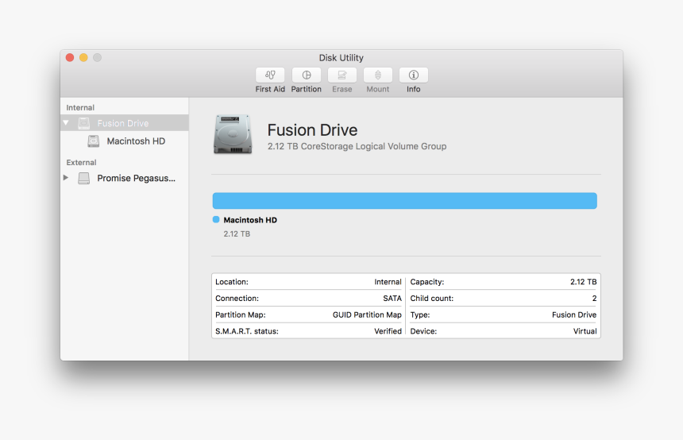Show drive Info from toolbar
683x440 pixels.
tap(413, 75)
